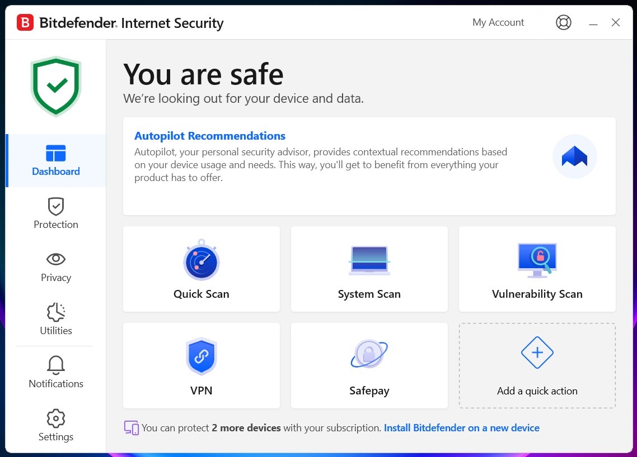Click the Autopilot description text
This screenshot has height=457, width=637.
click(321, 165)
